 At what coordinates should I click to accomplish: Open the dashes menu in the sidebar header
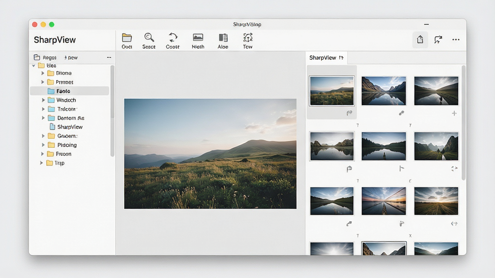pyautogui.click(x=109, y=57)
